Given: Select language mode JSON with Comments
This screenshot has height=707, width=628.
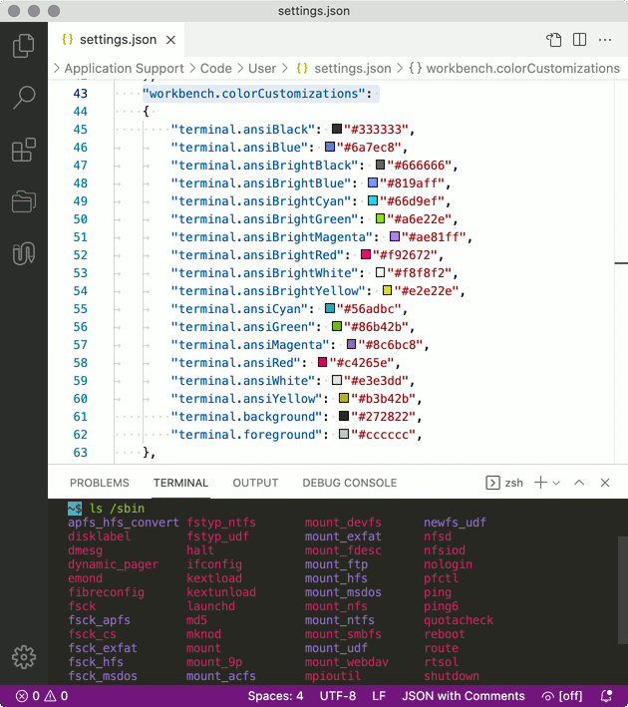Looking at the screenshot, I should tap(463, 696).
